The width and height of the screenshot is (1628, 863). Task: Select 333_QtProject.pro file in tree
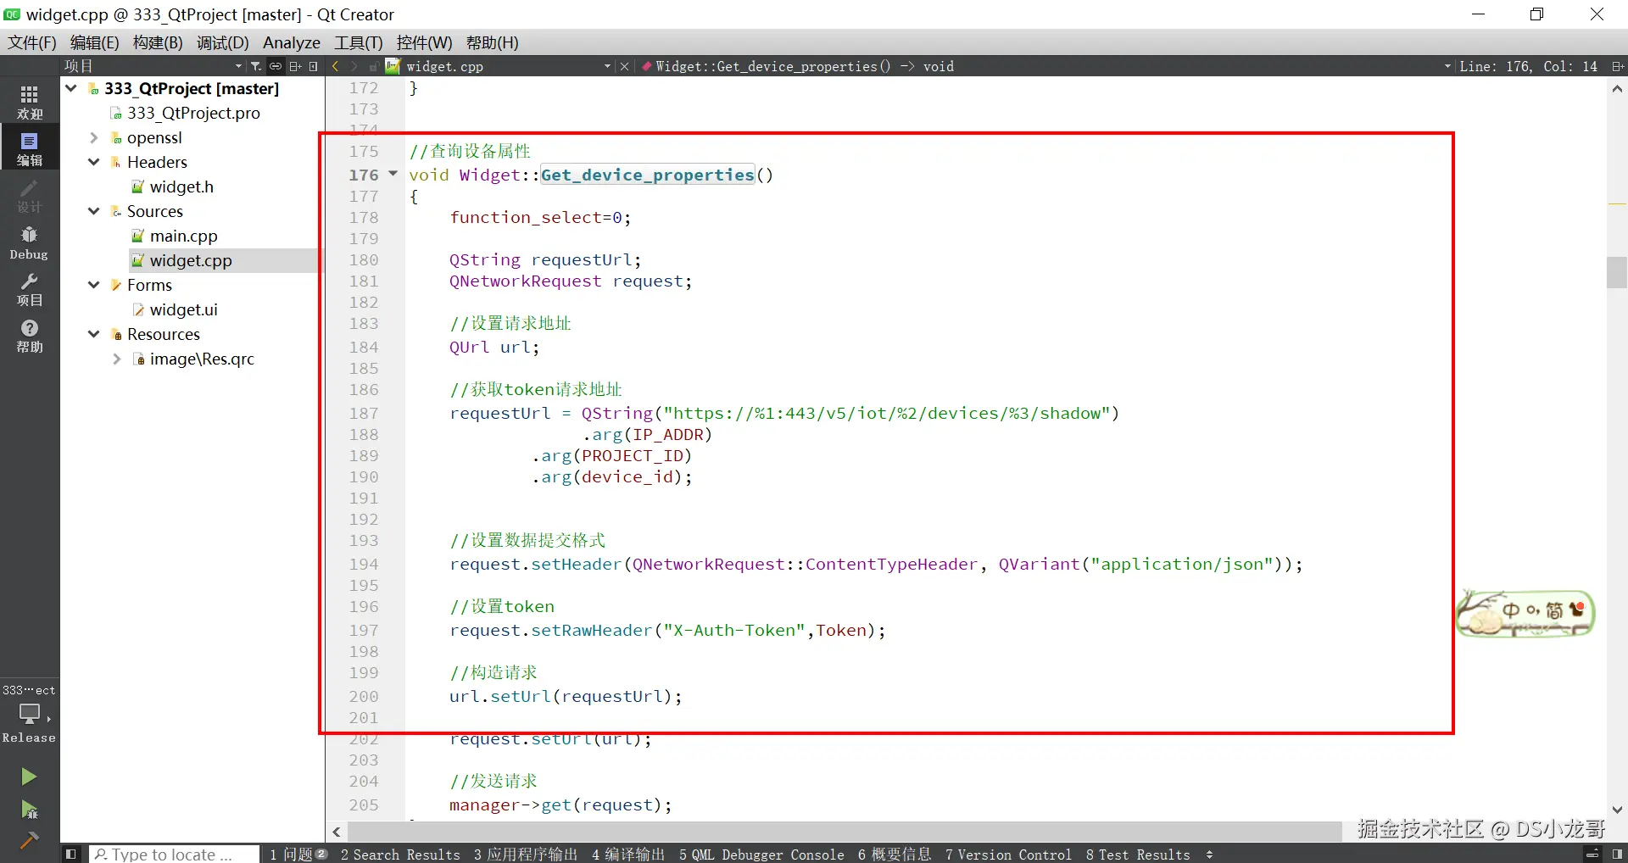coord(193,113)
